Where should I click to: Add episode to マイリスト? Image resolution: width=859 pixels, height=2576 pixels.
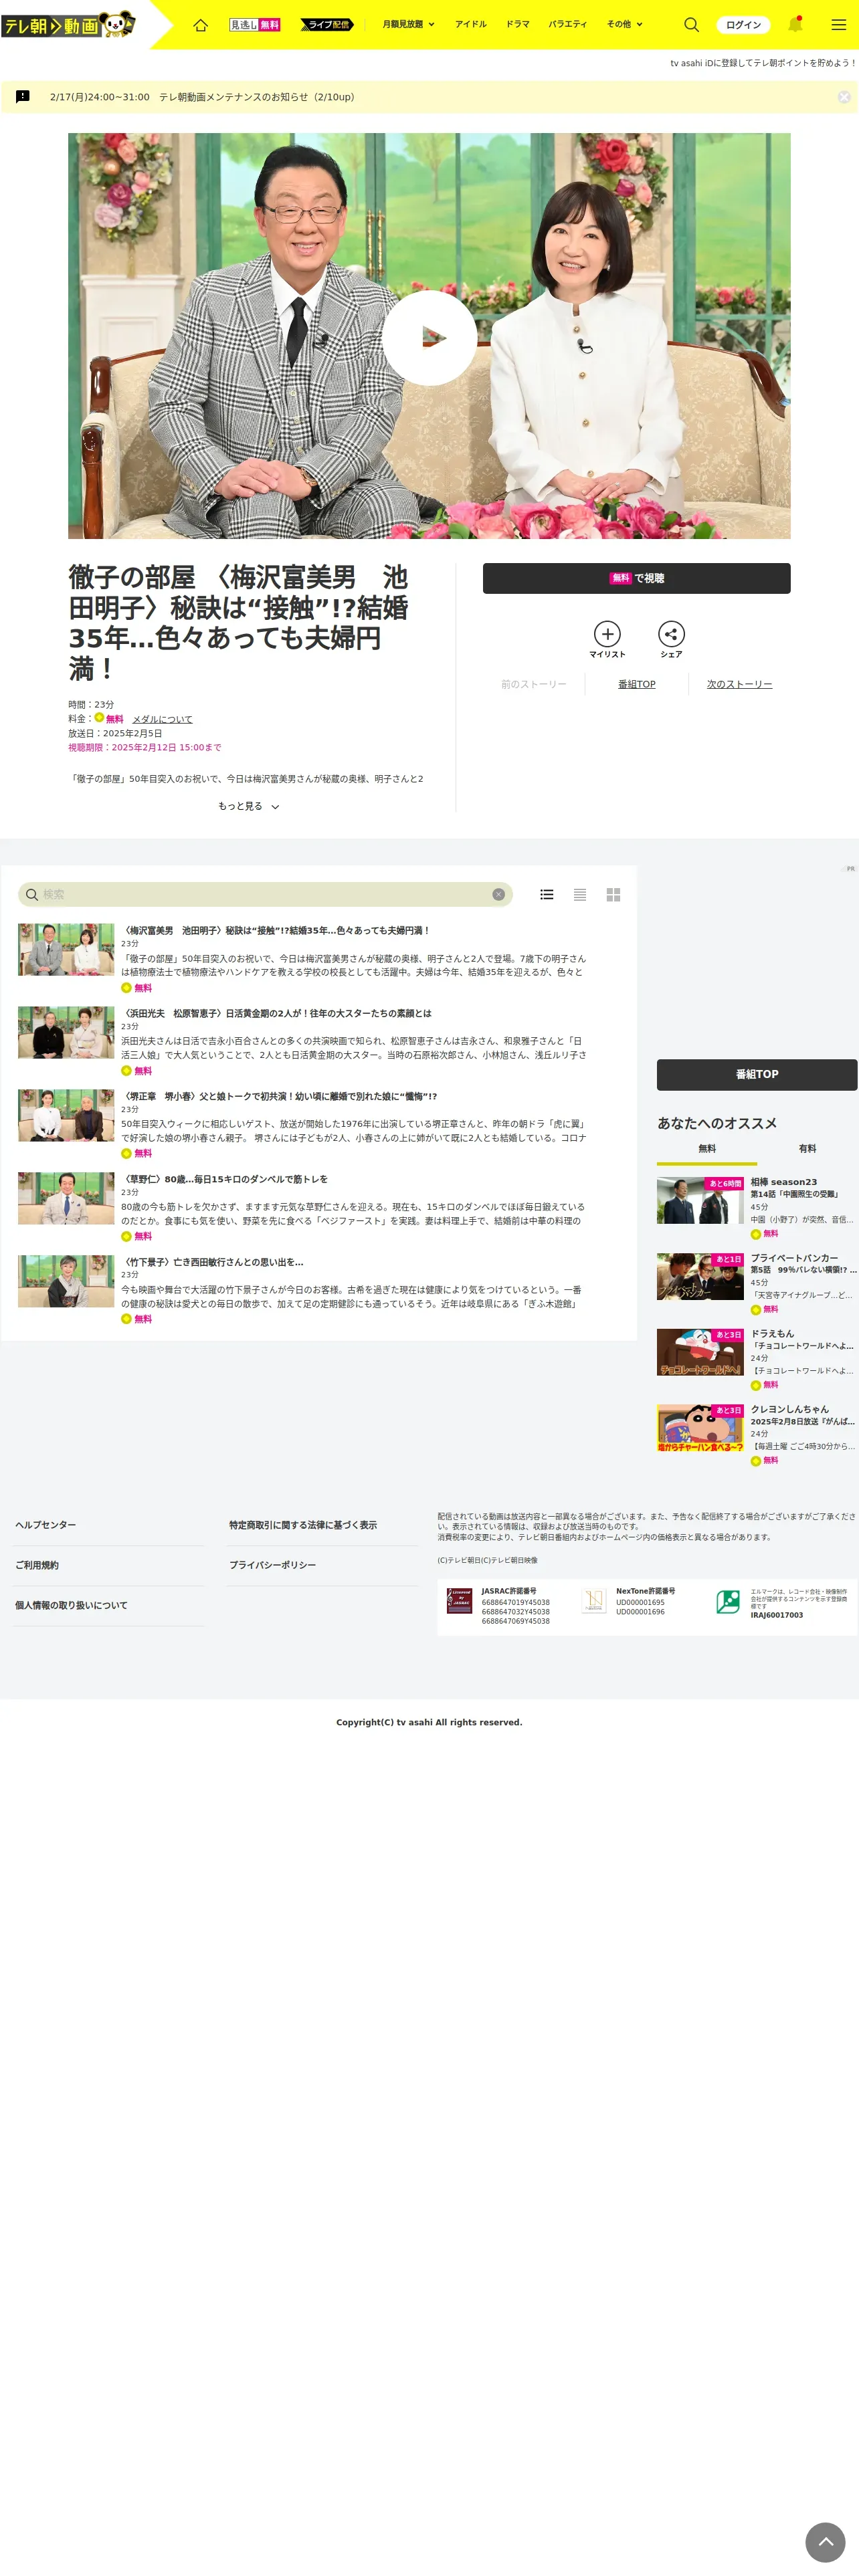tap(607, 640)
